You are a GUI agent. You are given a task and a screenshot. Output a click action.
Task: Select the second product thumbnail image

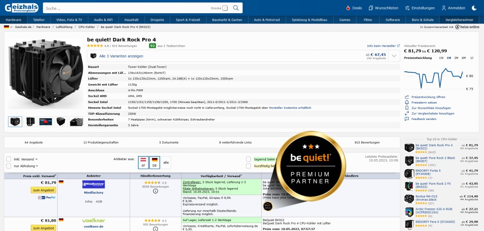pos(30,121)
